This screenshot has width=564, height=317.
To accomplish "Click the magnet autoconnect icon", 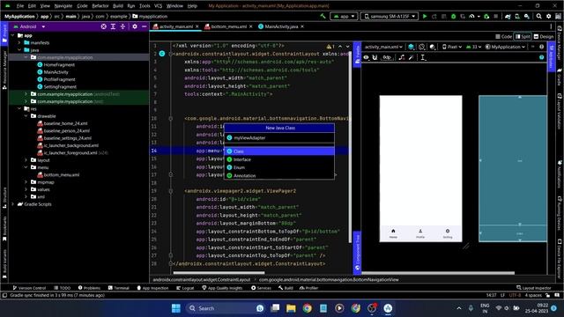I will [375, 57].
